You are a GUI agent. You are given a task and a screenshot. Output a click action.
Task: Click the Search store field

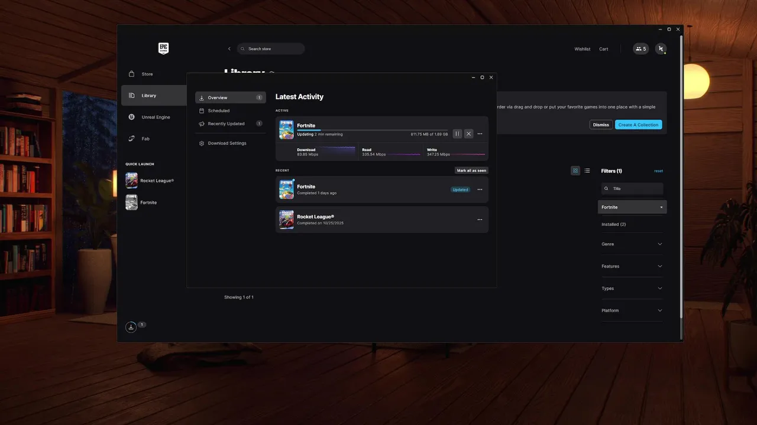[271, 49]
